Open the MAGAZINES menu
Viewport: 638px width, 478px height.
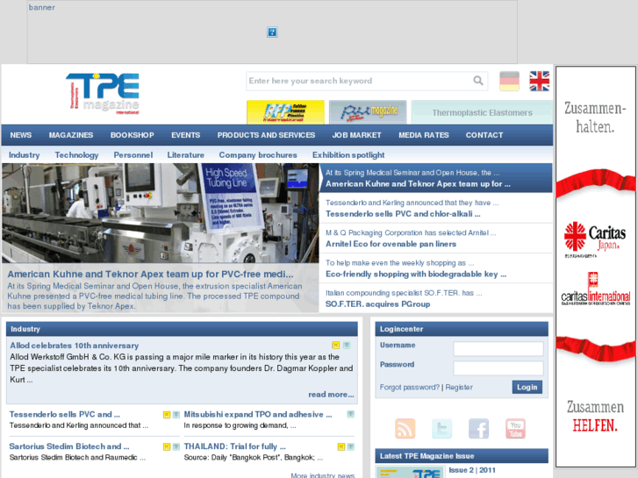[71, 135]
